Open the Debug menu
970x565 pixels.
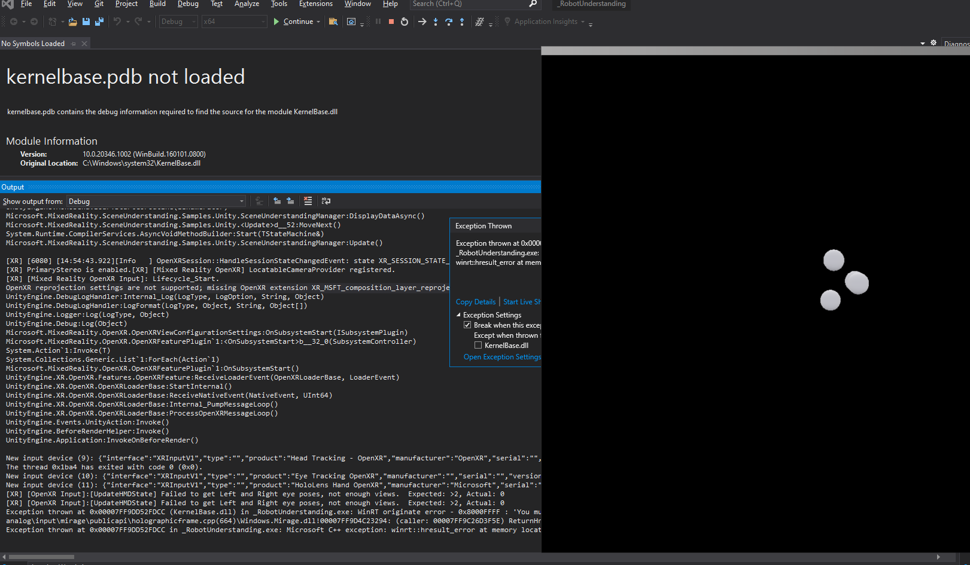[x=187, y=4]
